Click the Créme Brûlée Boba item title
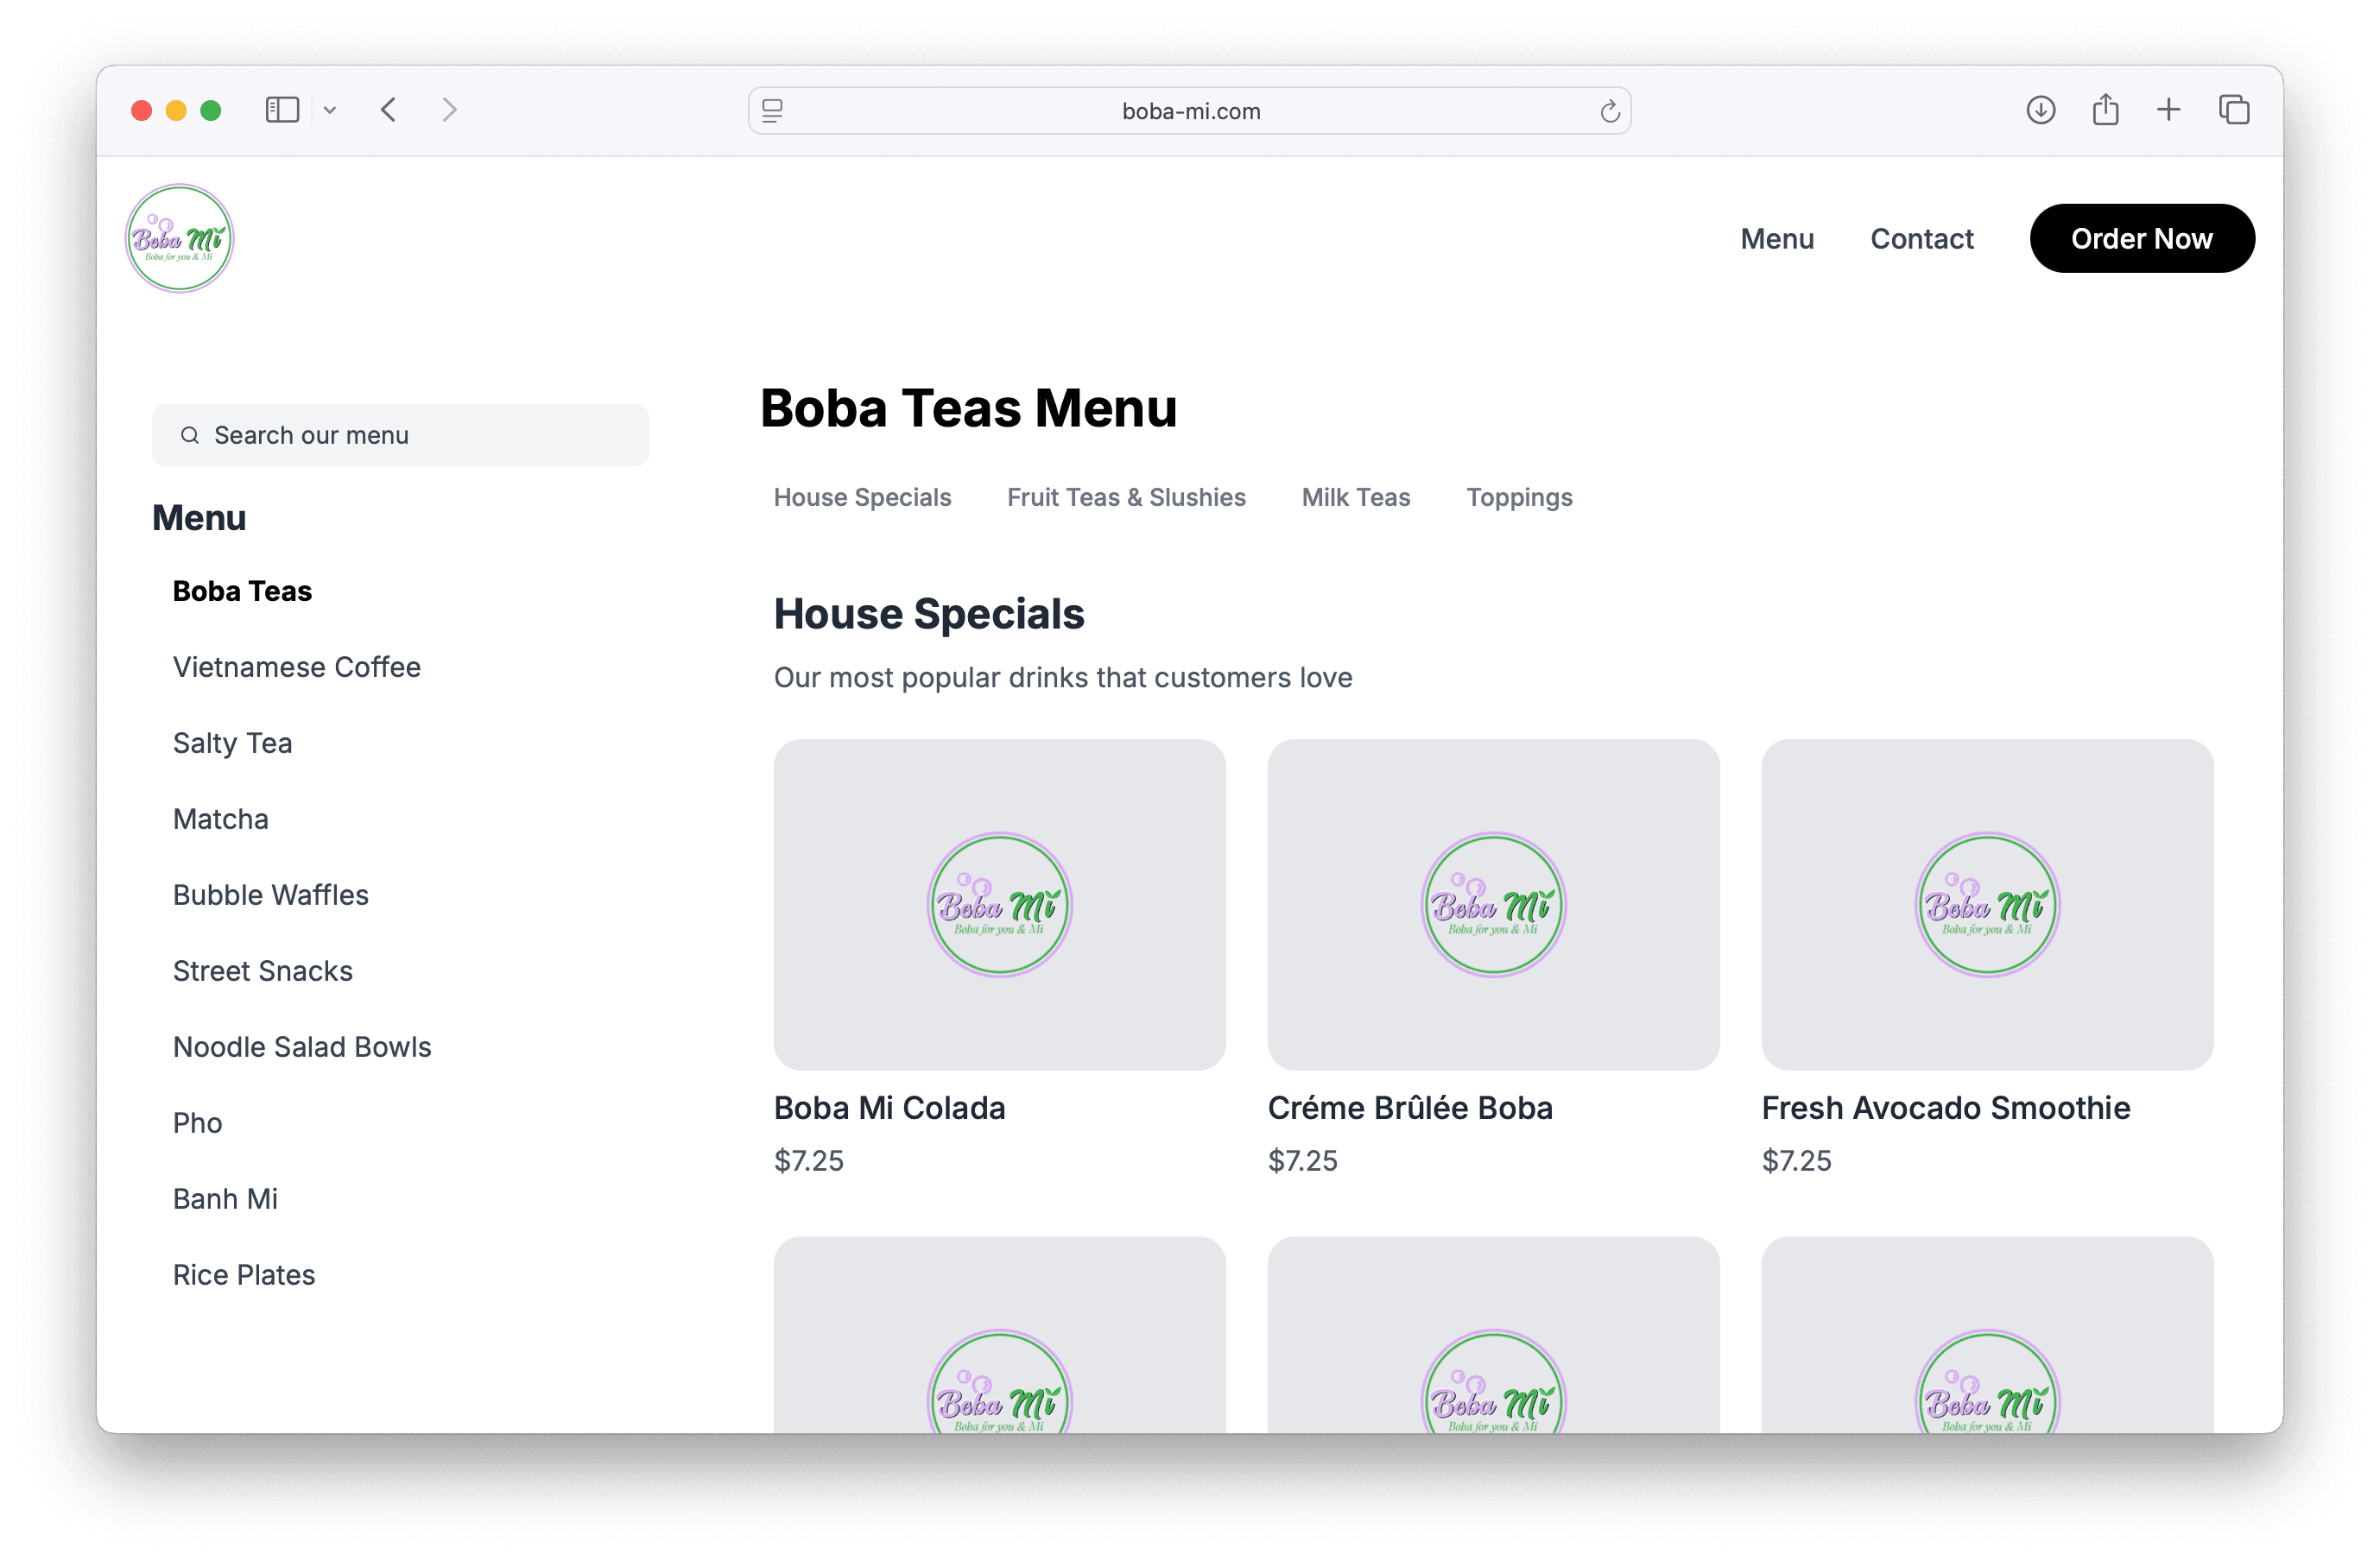Viewport: 2380px width, 1561px height. point(1410,1108)
